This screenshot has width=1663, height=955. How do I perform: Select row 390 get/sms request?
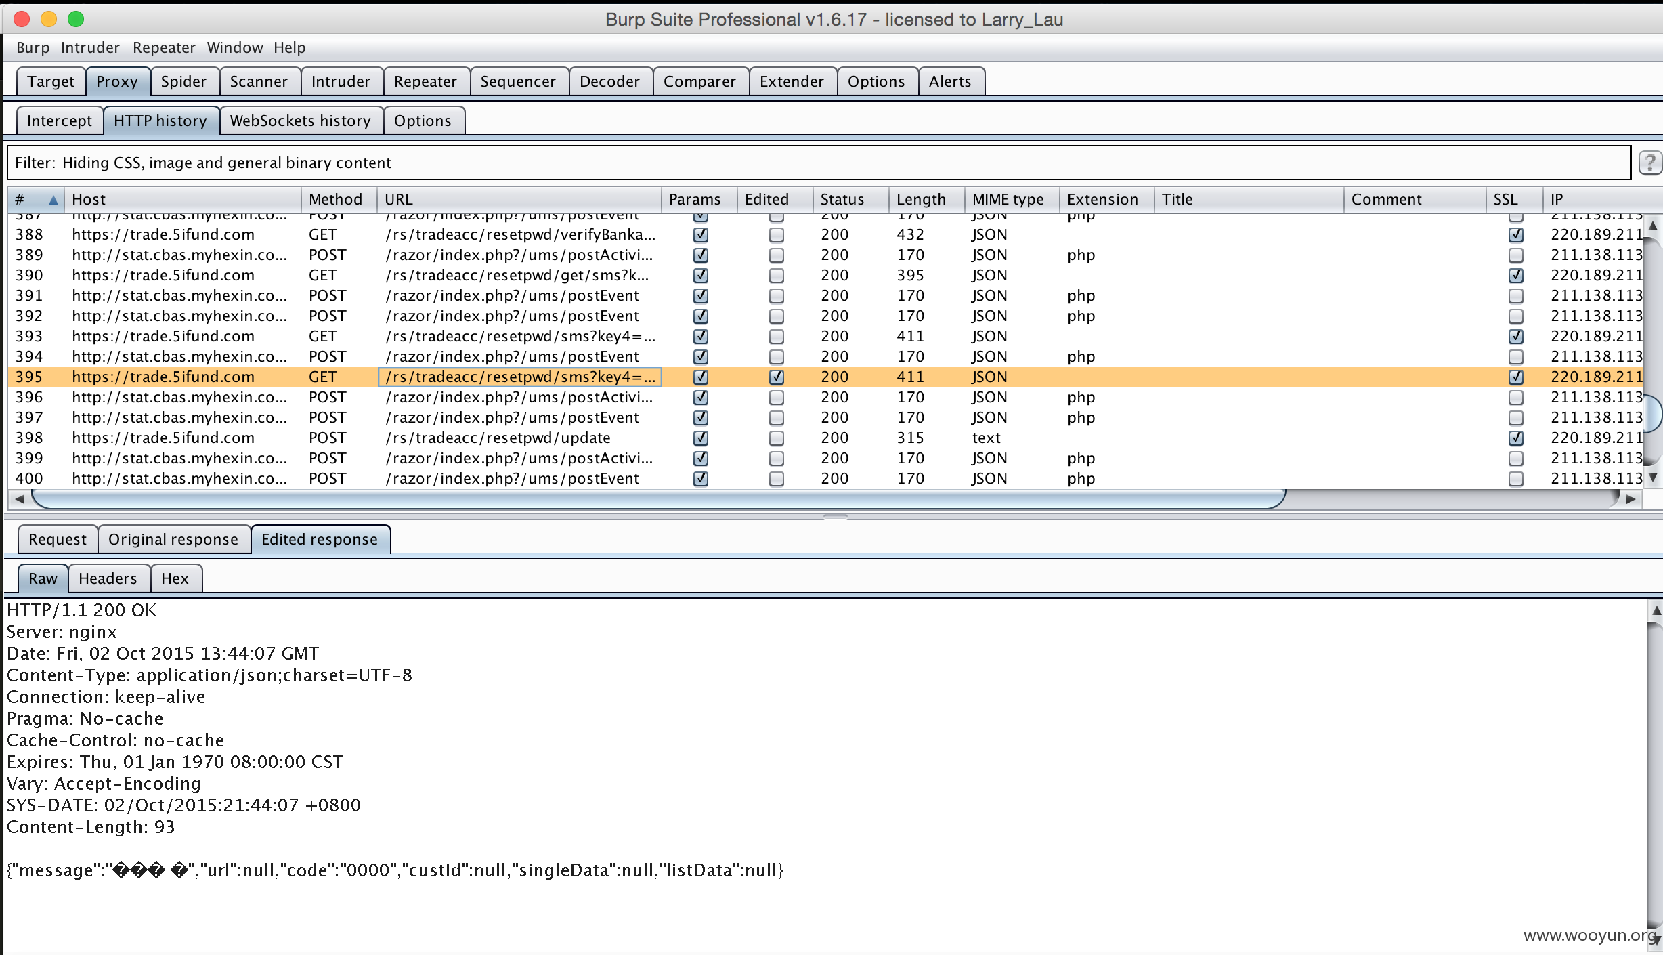pos(825,276)
